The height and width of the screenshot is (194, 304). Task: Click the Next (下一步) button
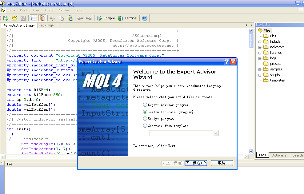pyautogui.click(x=196, y=163)
